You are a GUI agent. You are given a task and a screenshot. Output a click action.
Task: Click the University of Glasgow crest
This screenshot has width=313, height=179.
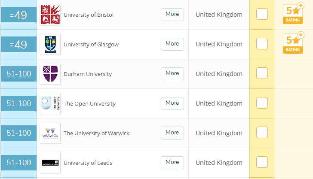50,44
